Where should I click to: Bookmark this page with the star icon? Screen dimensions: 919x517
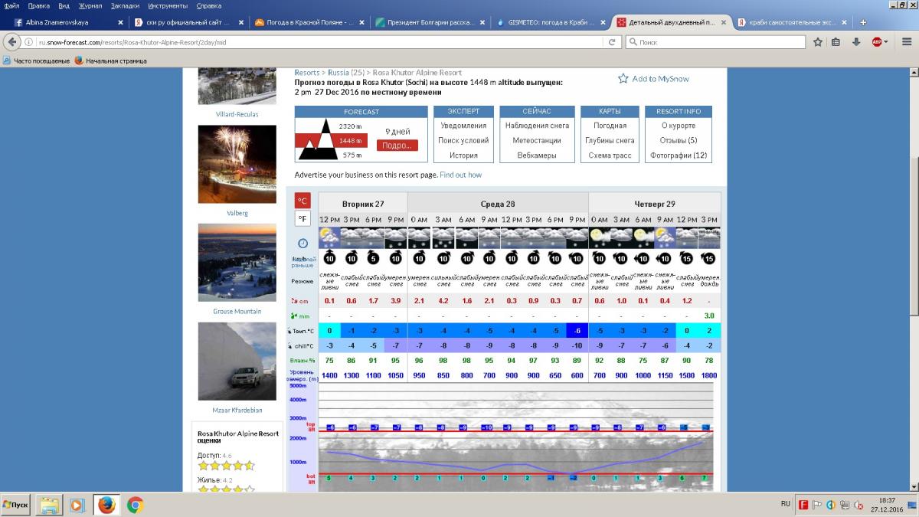tap(818, 42)
